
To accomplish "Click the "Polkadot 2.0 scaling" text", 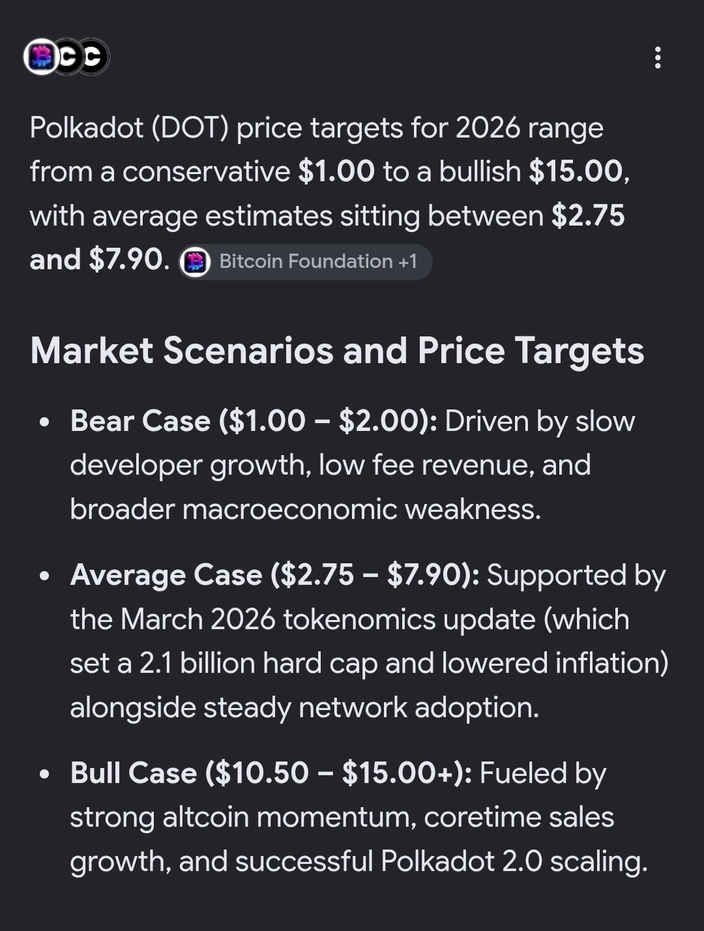I will (514, 861).
